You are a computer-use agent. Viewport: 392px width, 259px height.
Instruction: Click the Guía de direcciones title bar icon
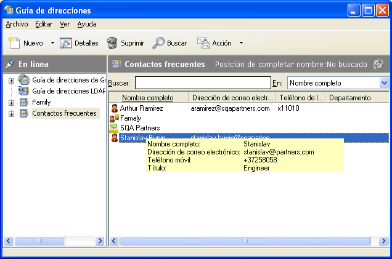(x=9, y=10)
